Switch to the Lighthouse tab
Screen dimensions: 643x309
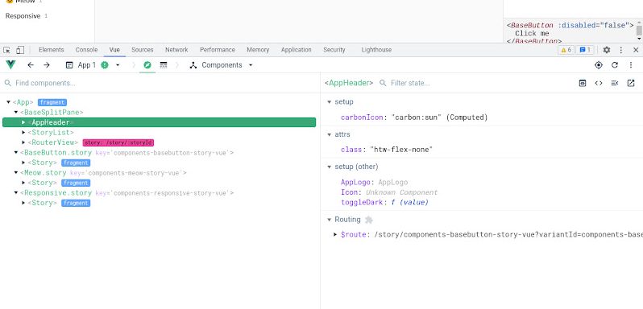[x=376, y=50]
